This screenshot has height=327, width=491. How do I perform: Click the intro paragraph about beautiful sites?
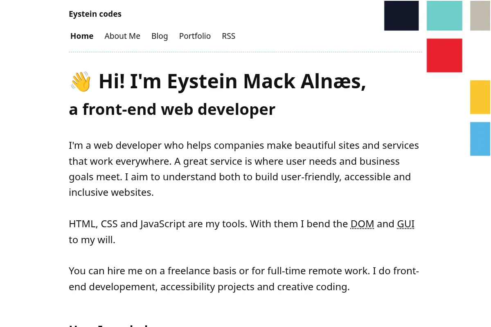point(244,169)
